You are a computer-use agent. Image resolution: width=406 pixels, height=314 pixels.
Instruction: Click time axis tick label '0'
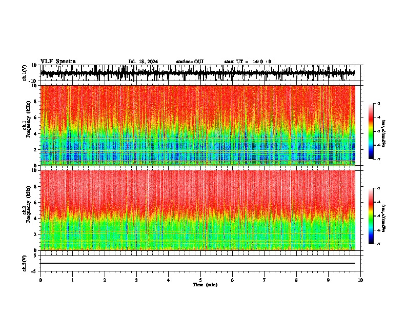coord(40,280)
